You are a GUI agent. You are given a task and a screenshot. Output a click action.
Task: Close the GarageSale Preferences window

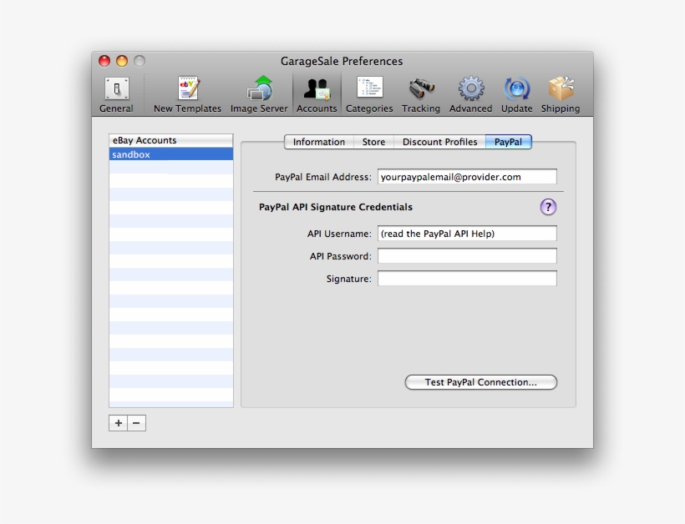coord(104,61)
